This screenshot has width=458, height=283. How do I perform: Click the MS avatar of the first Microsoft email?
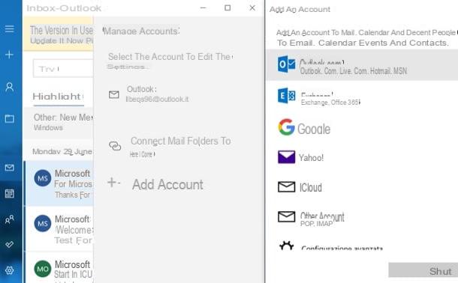tap(43, 178)
